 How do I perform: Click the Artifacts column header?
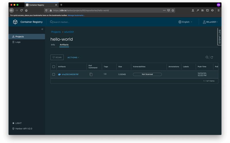[62, 67]
